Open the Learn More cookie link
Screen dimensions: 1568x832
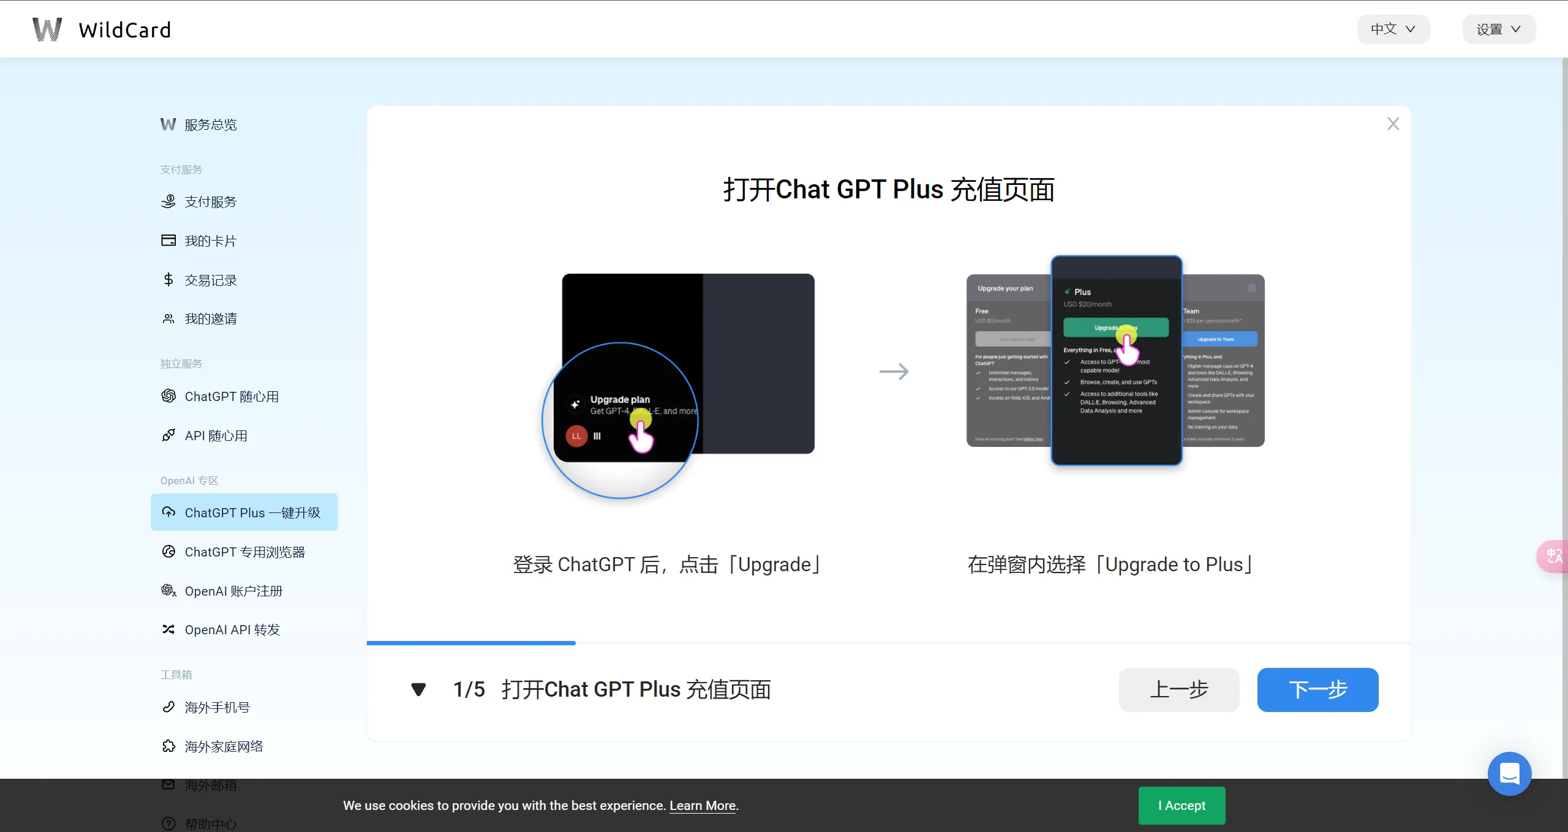click(x=703, y=806)
